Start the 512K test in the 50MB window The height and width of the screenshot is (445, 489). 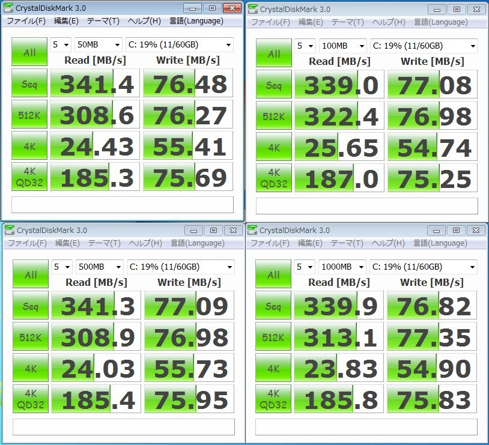(29, 114)
